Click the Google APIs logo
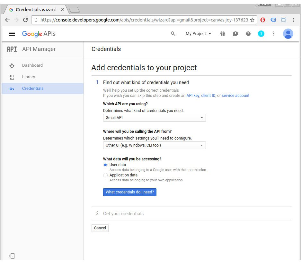This screenshot has height=264, width=301. (x=39, y=34)
